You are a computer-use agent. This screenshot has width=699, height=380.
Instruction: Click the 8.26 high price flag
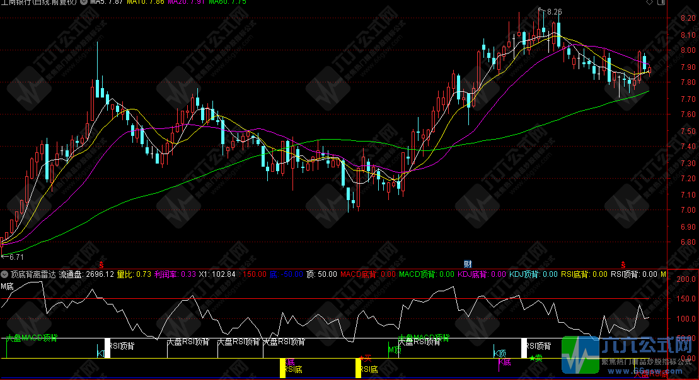(552, 11)
